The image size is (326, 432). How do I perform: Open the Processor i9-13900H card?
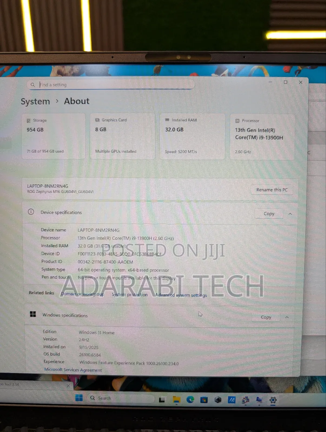262,137
